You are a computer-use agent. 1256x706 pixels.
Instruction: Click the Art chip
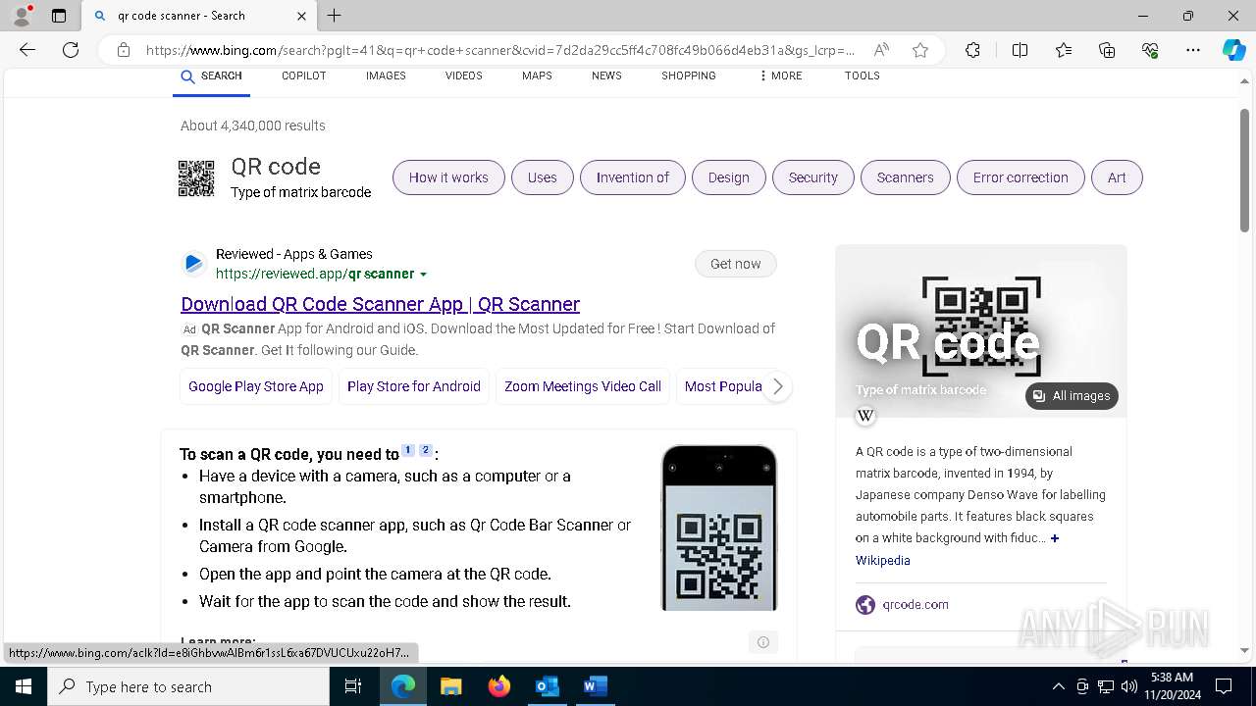pos(1117,177)
